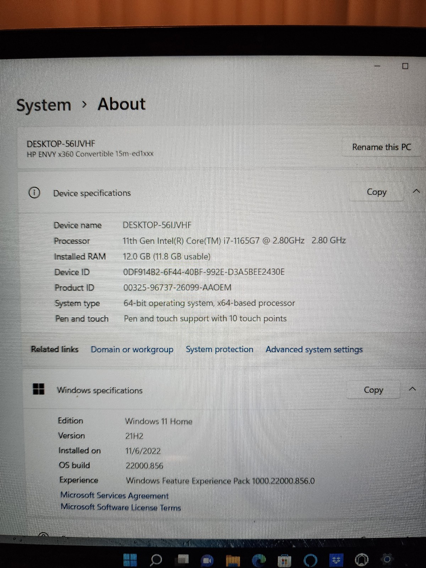This screenshot has height=568, width=426.
Task: Collapse the Windows specifications section
Action: pos(413,389)
